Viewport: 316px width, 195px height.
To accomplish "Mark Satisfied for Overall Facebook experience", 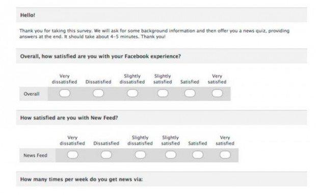I will pos(190,93).
